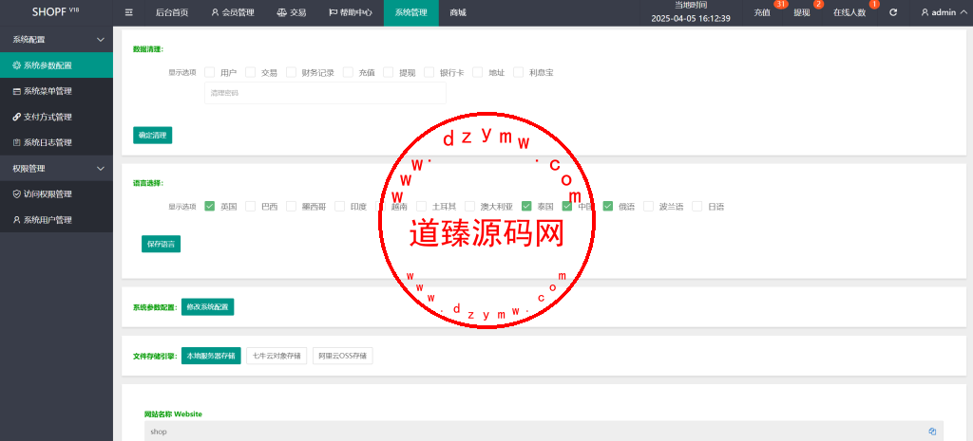Screen dimensions: 973x441
Task: Enable the 巴西 language checkbox
Action: [x=251, y=206]
